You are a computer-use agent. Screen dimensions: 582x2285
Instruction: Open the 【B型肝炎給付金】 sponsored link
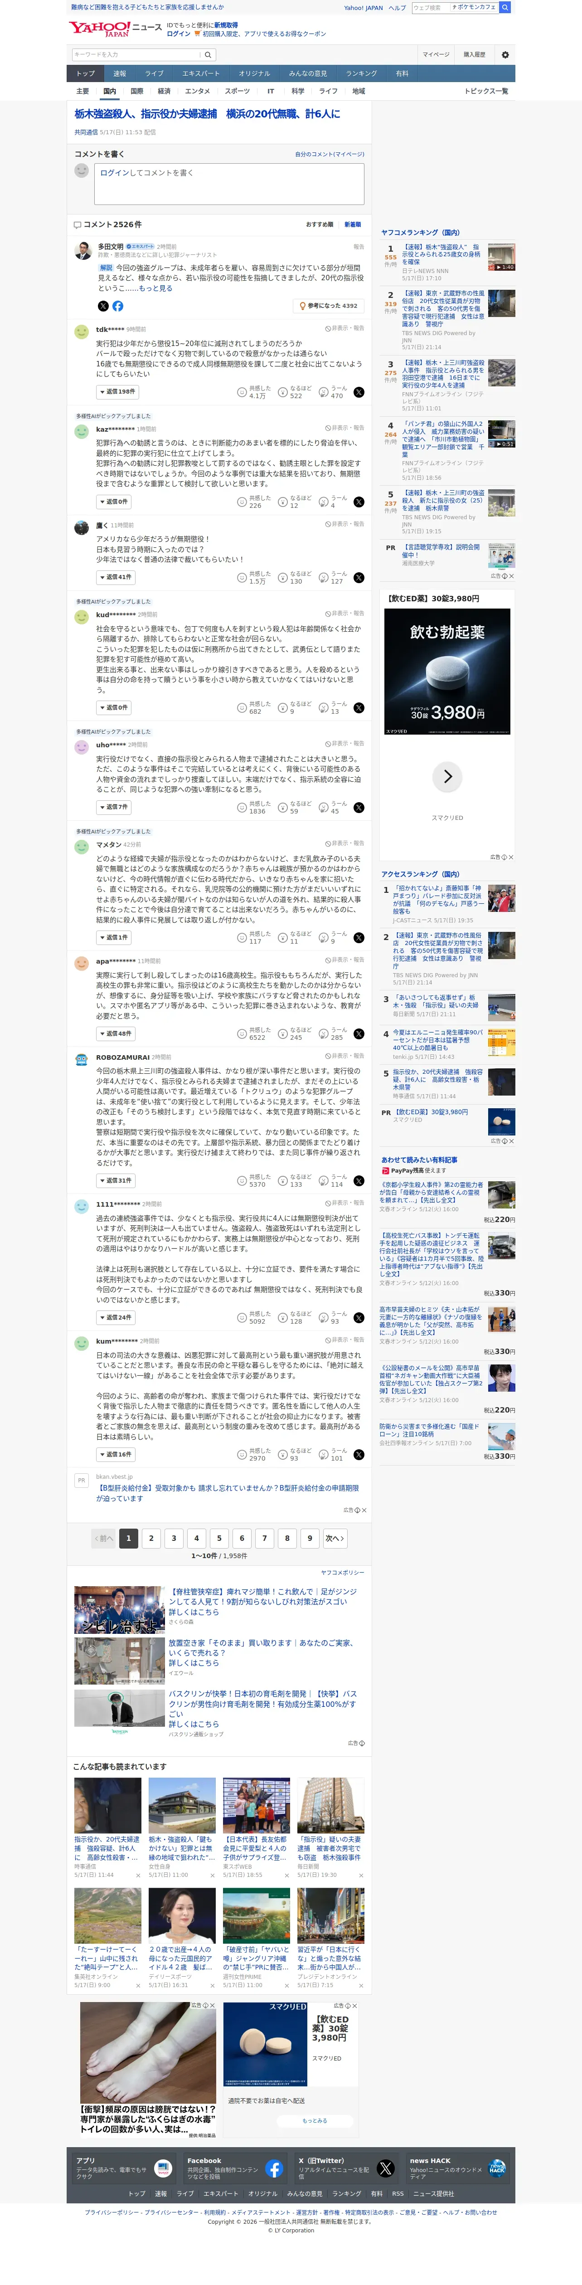(228, 1493)
